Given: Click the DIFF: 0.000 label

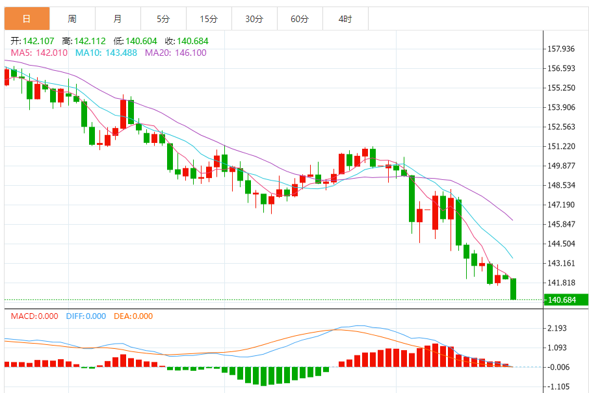Looking at the screenshot, I should 86,316.
